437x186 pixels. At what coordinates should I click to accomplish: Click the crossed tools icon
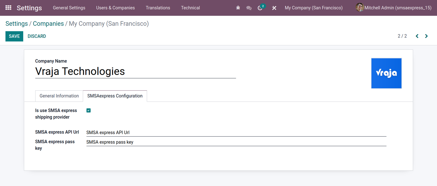click(x=274, y=8)
